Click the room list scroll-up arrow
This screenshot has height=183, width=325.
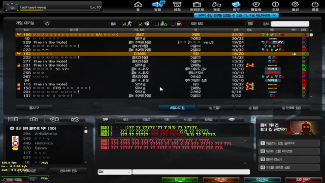[311, 30]
